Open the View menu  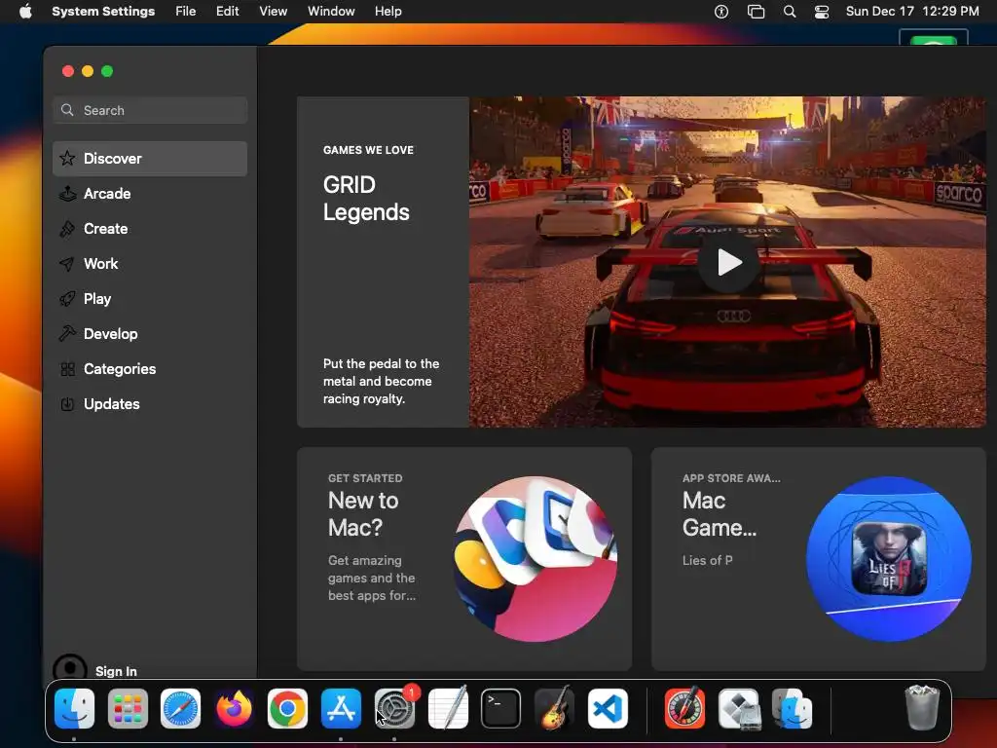coord(273,11)
